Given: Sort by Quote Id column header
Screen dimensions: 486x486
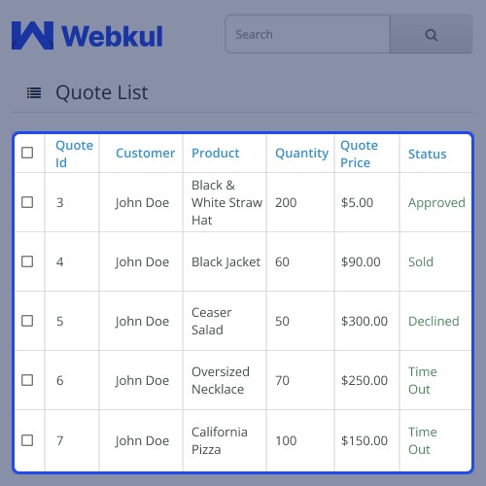Looking at the screenshot, I should (74, 154).
